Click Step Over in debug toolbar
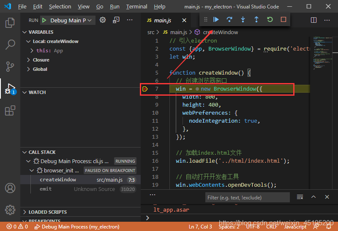Viewport: 338px width, 231px height. coord(229,19)
